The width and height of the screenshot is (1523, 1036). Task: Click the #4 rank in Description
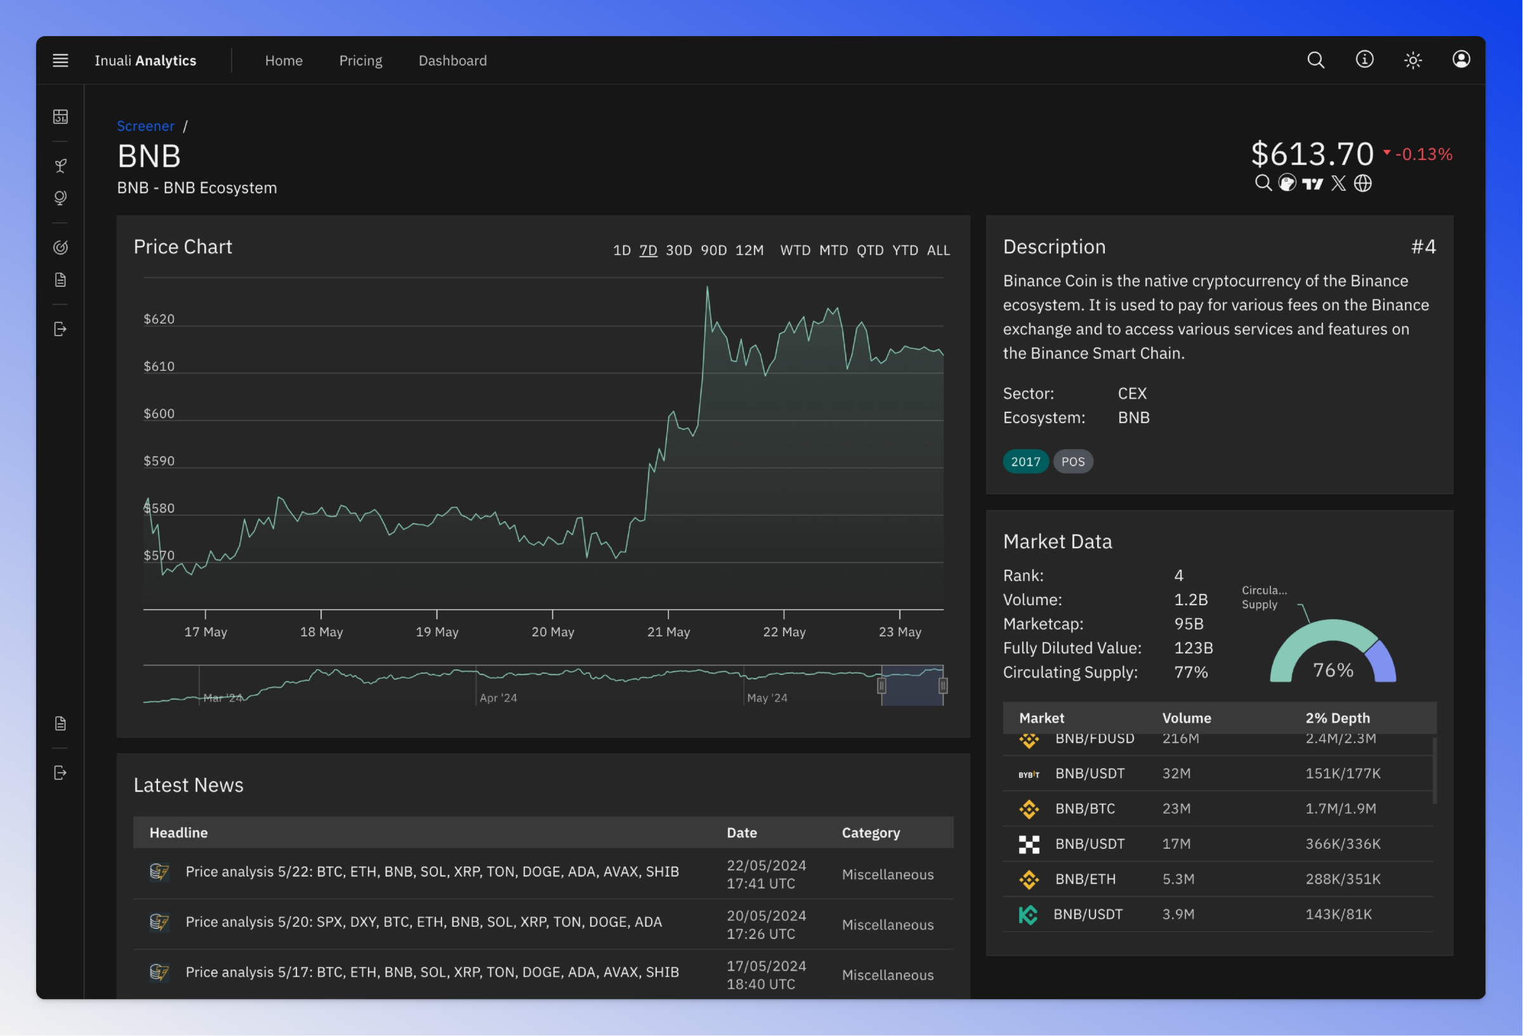tap(1423, 247)
